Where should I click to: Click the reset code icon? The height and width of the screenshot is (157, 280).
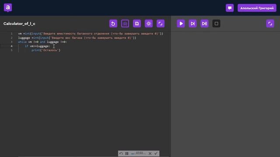pyautogui.click(x=113, y=24)
